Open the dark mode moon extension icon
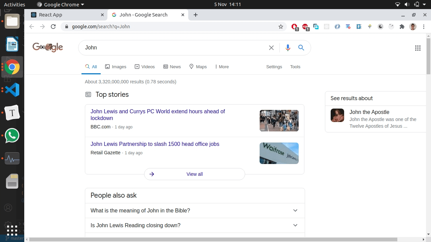431x242 pixels. pyautogui.click(x=380, y=27)
